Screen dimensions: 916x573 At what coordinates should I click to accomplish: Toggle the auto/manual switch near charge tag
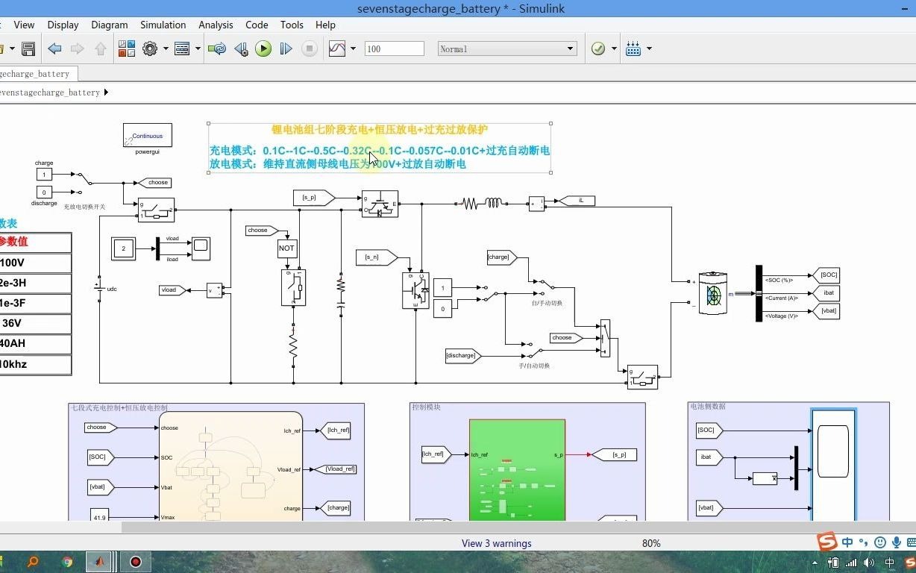point(548,284)
